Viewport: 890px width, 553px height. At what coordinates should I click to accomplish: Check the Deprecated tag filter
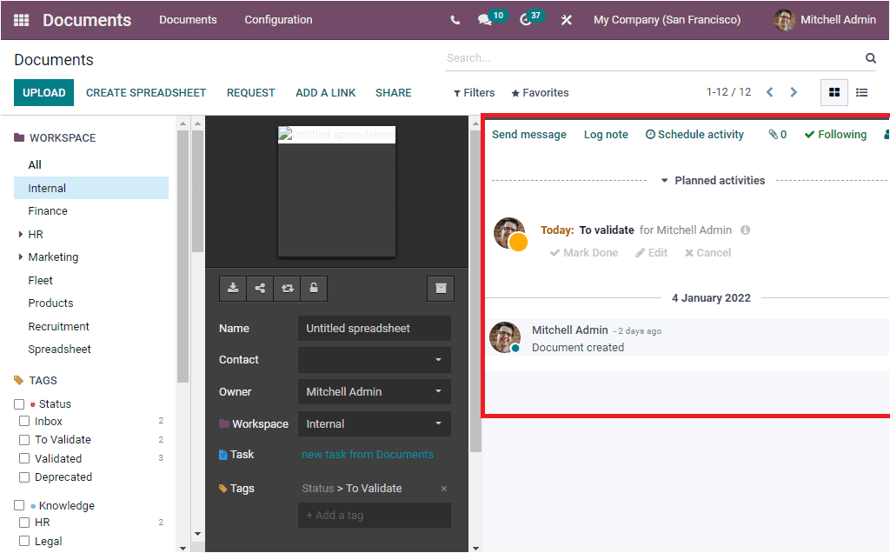tap(24, 477)
